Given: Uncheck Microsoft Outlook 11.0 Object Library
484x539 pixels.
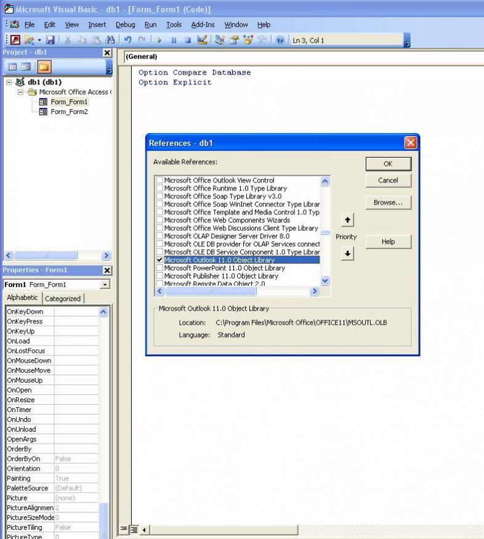Looking at the screenshot, I should 159,260.
